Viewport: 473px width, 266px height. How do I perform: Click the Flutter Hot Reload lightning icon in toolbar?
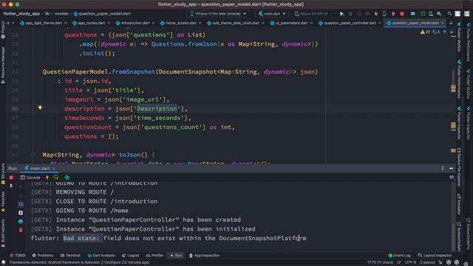[x=376, y=14]
